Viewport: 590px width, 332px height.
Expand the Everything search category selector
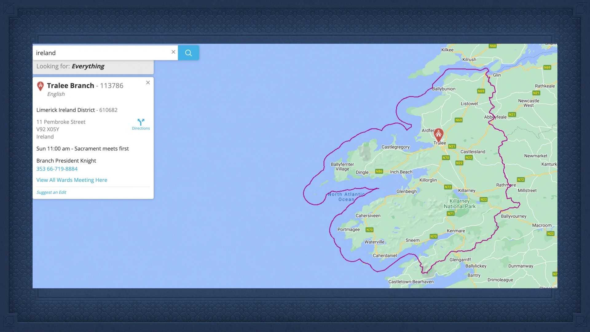coord(88,66)
